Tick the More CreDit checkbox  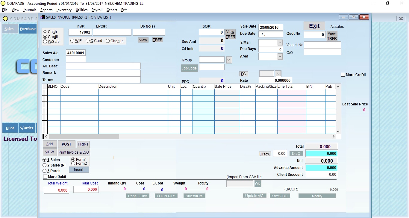pyautogui.click(x=343, y=75)
